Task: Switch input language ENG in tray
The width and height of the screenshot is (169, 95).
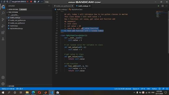Action: pyautogui.click(x=153, y=93)
